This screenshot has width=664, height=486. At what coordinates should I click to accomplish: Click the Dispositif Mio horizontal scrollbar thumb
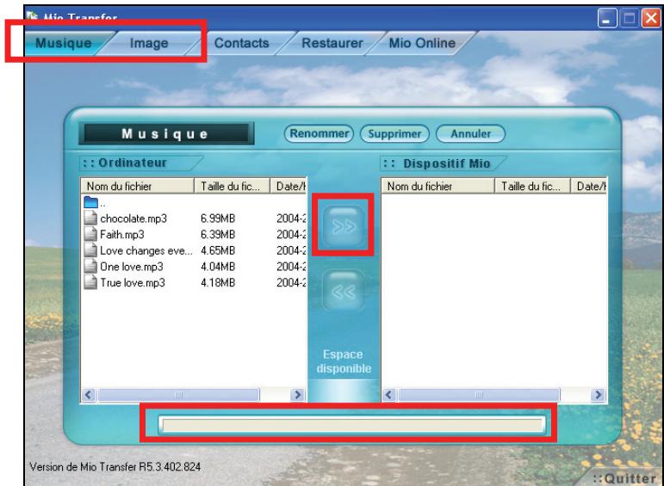479,395
